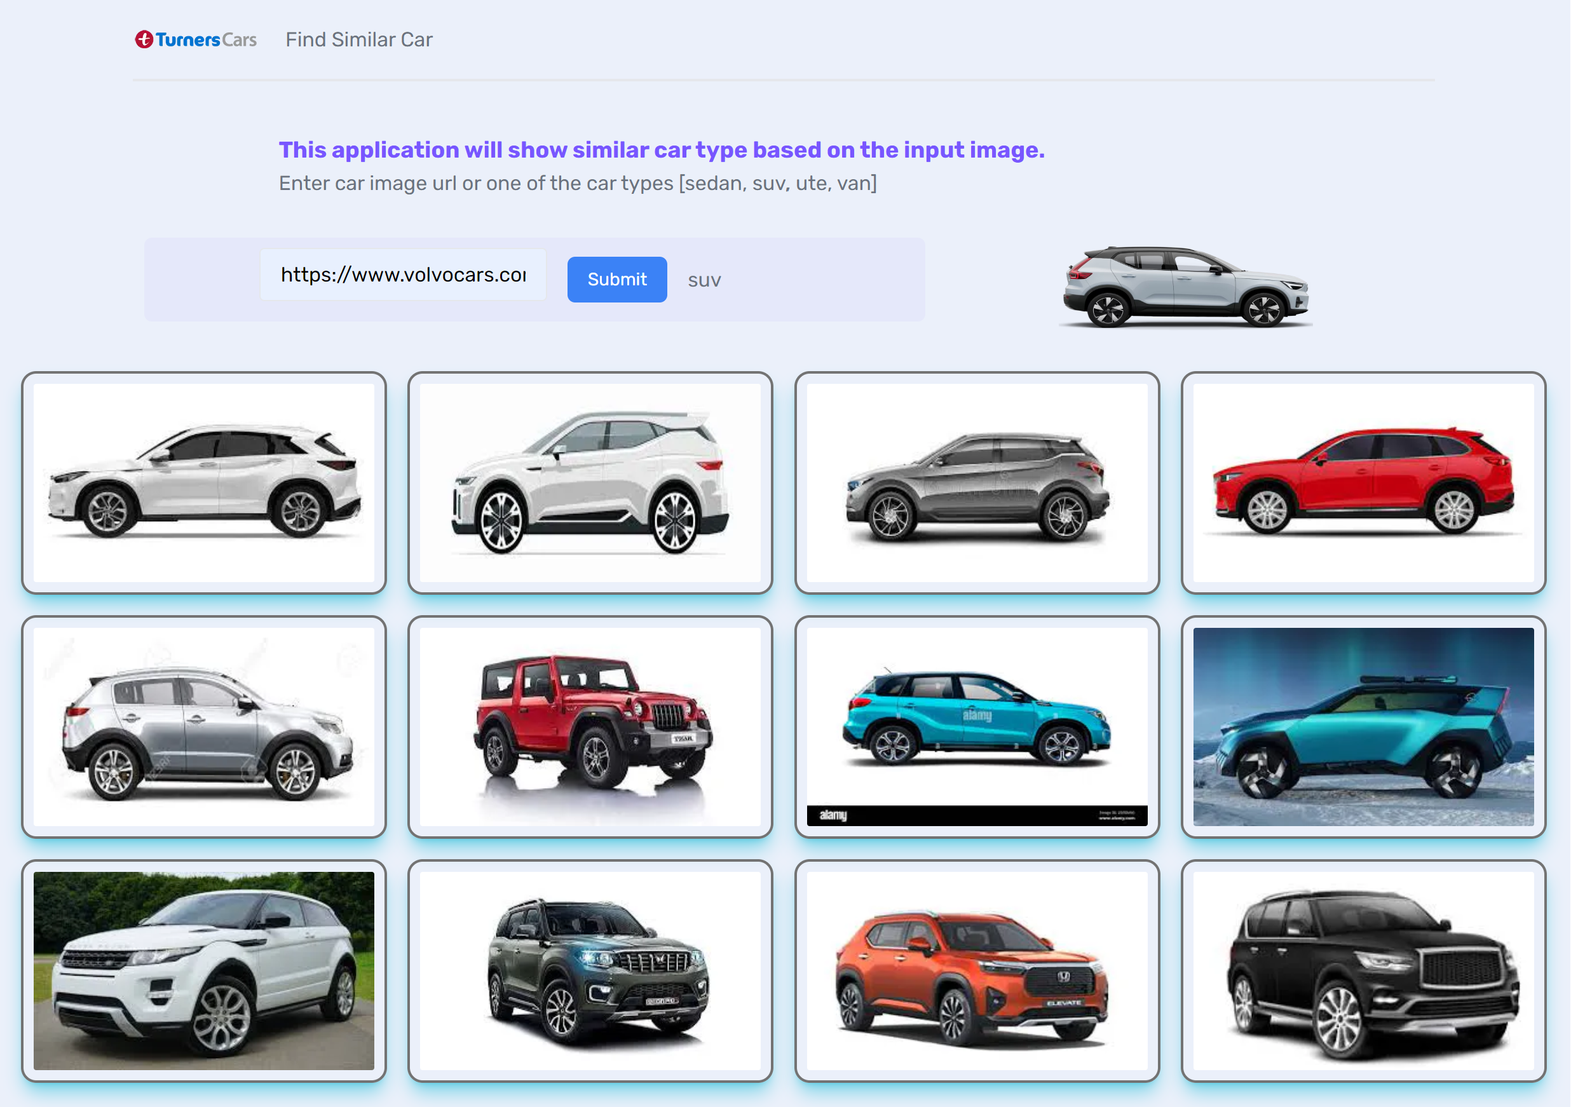Click the car image URL input field

click(x=402, y=275)
